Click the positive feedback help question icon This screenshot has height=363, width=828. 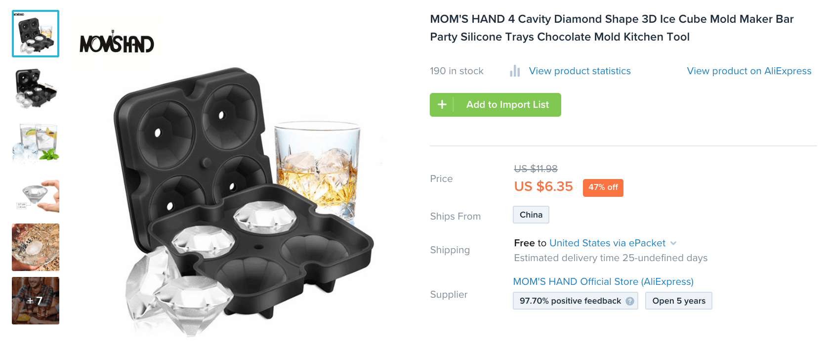(630, 301)
